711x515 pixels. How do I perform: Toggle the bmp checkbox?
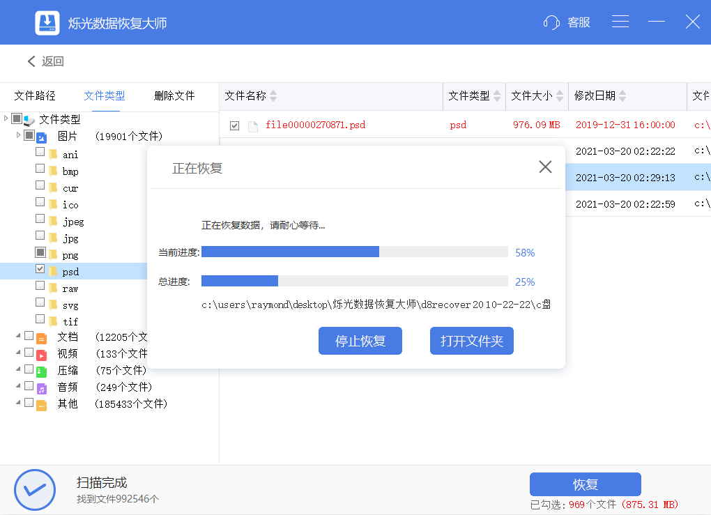40,169
